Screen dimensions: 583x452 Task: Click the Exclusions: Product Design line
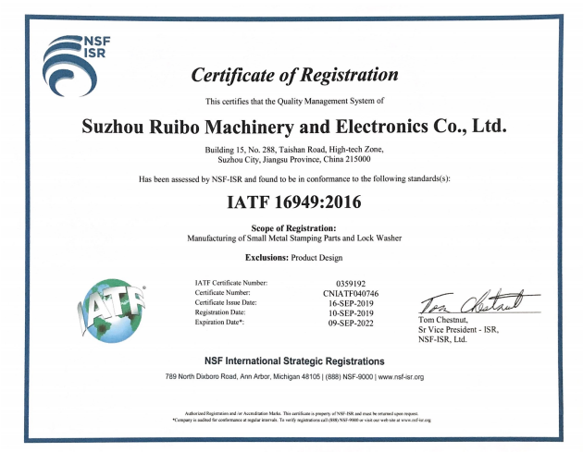293,257
